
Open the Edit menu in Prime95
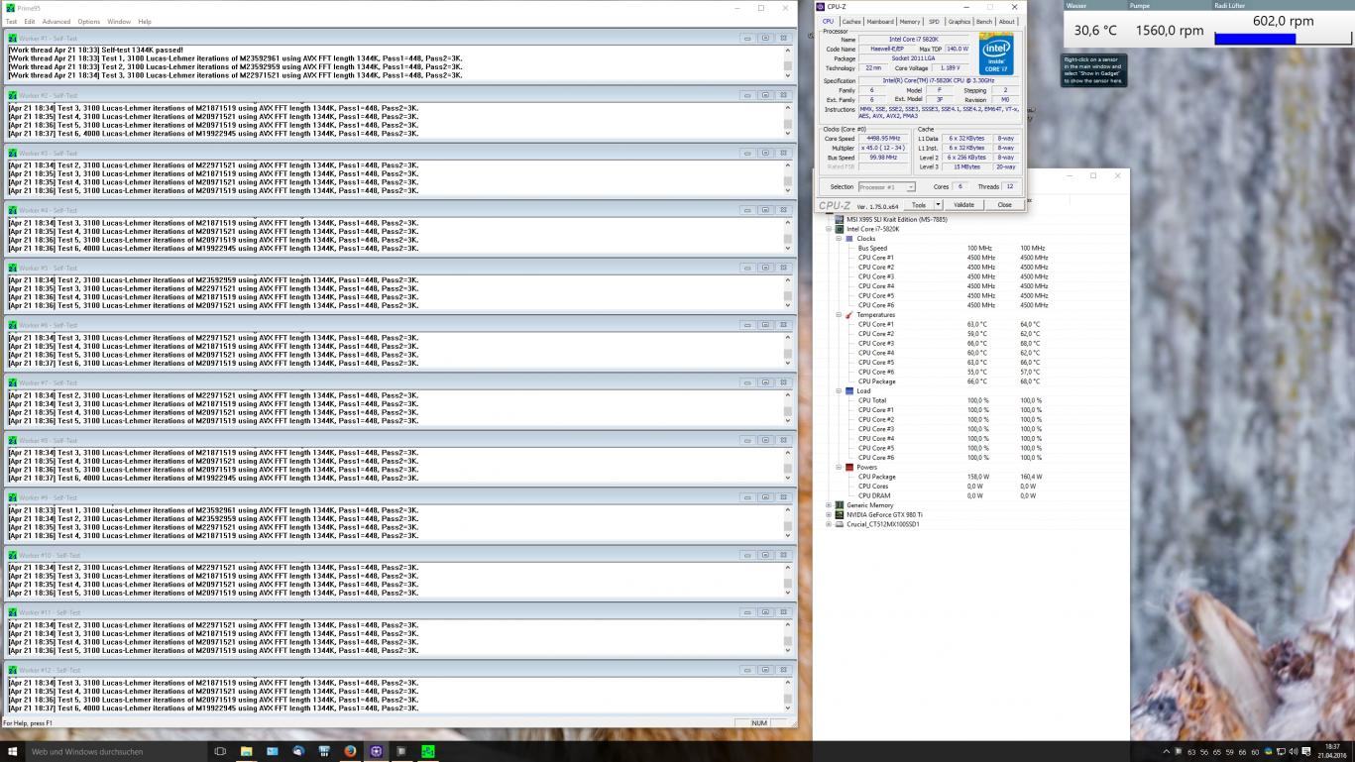point(30,21)
